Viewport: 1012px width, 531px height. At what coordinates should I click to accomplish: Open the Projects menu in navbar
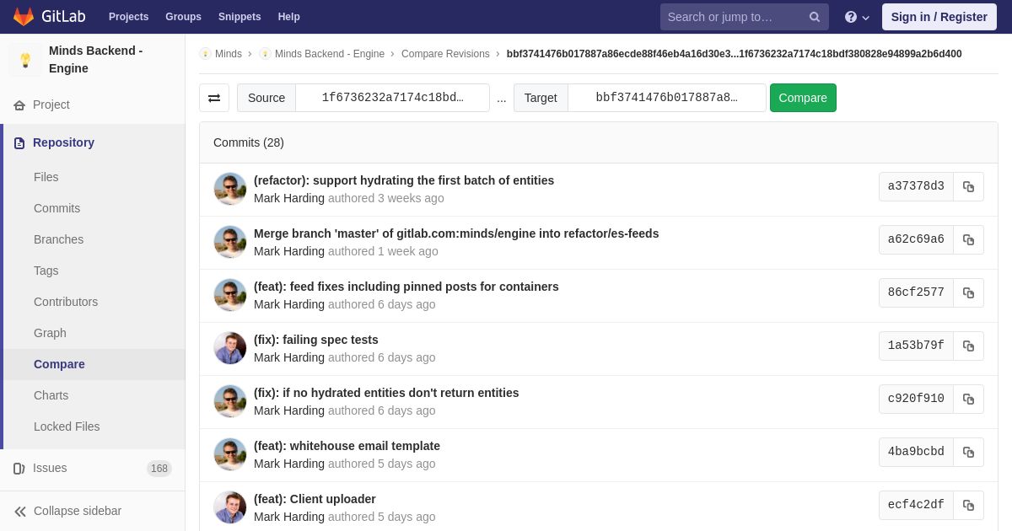128,17
